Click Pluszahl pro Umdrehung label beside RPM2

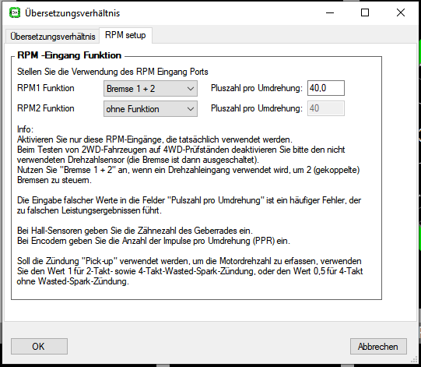click(x=257, y=108)
